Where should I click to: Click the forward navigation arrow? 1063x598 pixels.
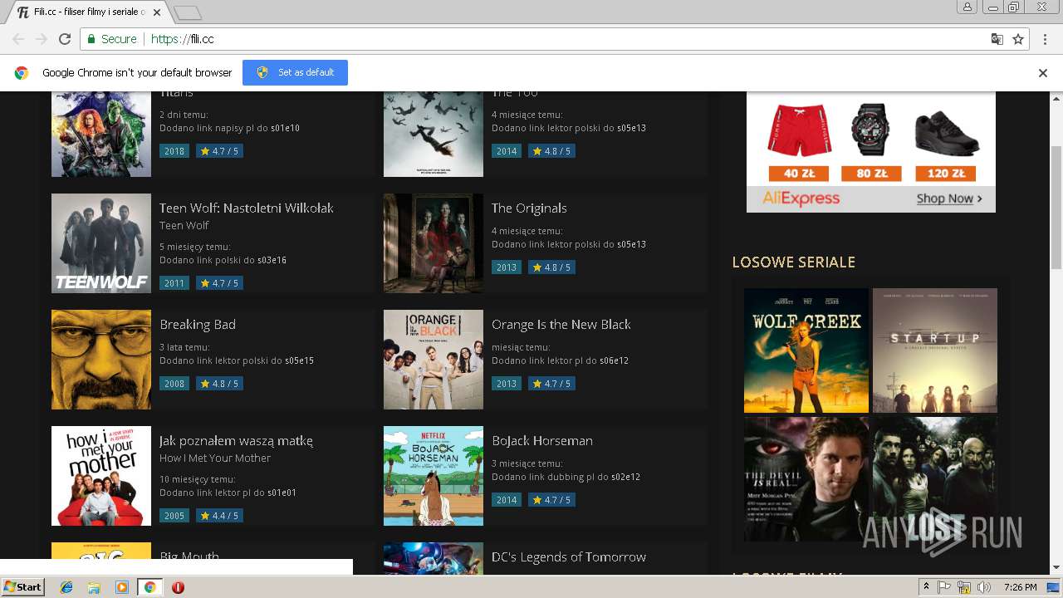[42, 39]
